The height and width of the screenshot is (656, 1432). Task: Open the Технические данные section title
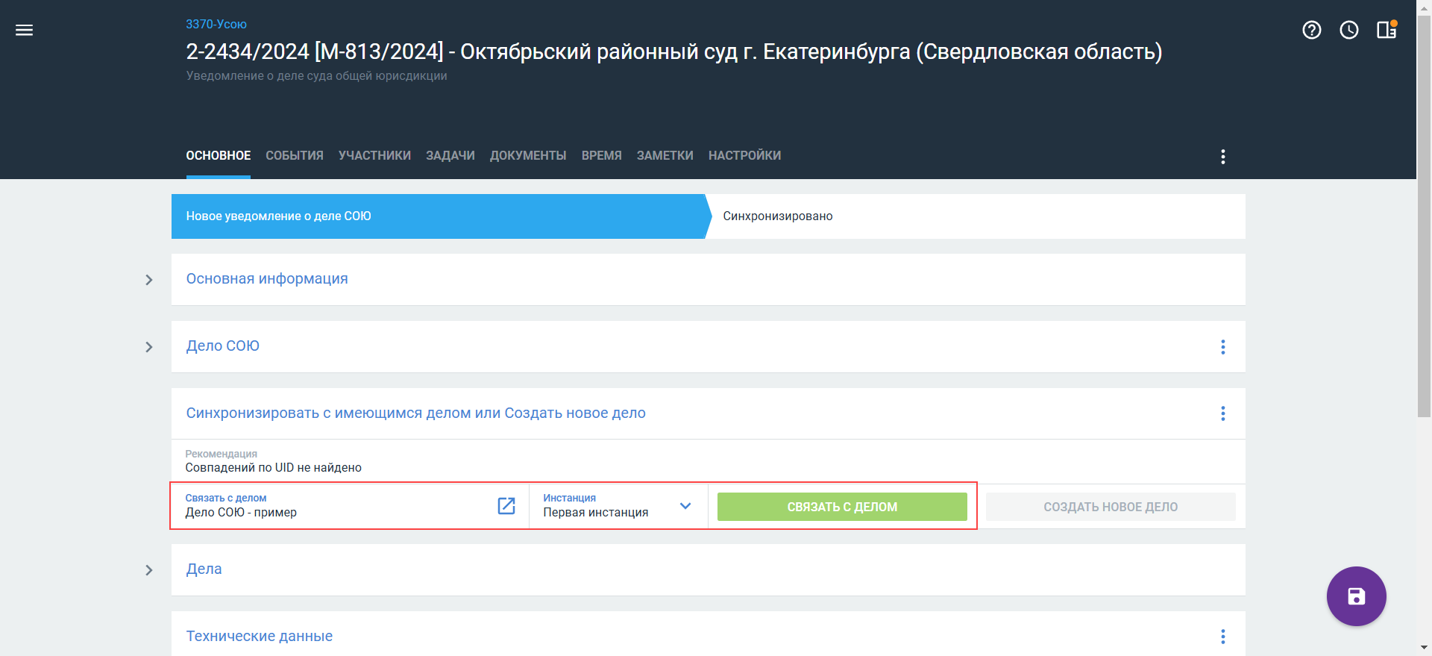[260, 636]
